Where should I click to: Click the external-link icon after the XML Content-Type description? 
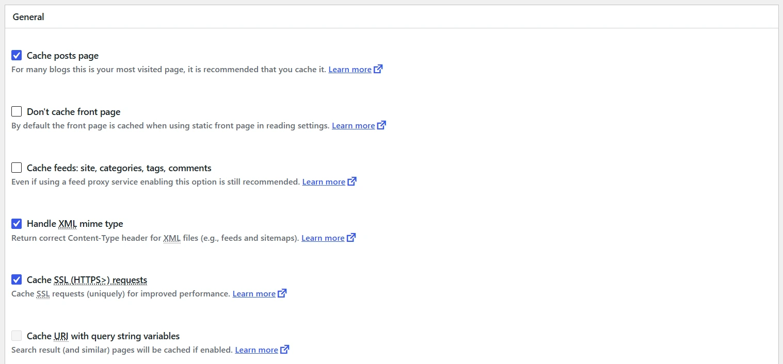click(351, 237)
